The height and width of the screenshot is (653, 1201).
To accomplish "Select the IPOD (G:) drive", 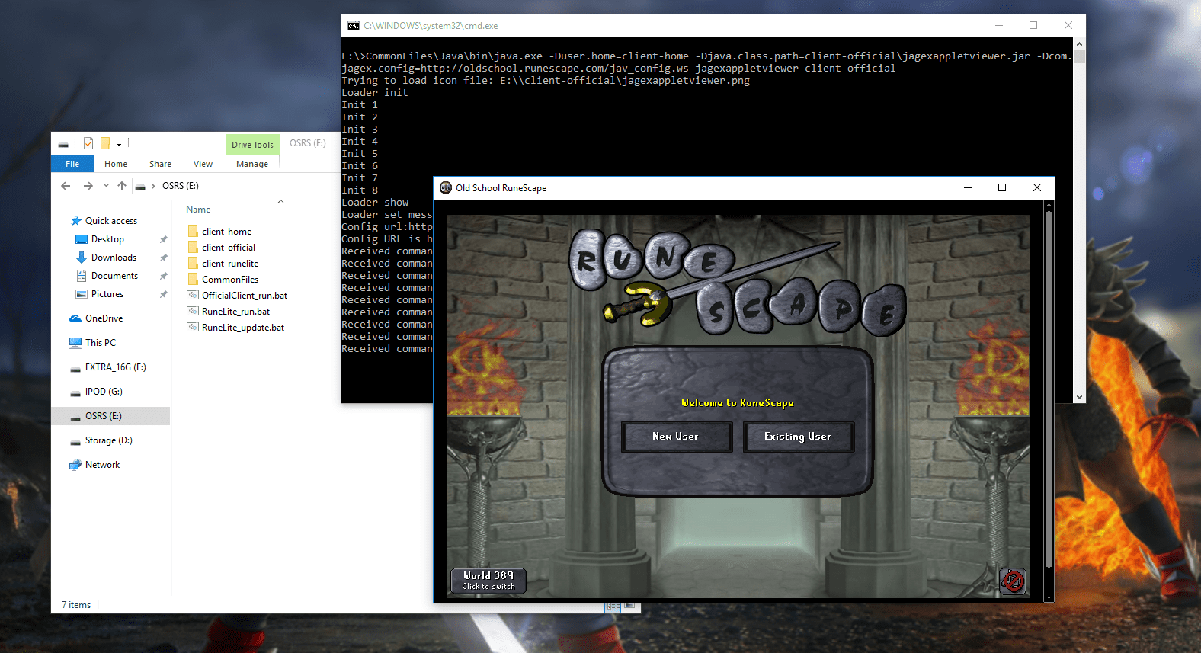I will tap(104, 392).
